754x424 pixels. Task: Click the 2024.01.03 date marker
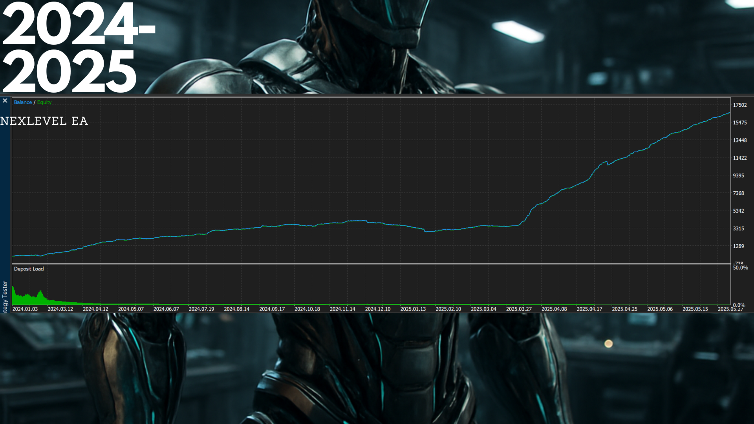[25, 309]
